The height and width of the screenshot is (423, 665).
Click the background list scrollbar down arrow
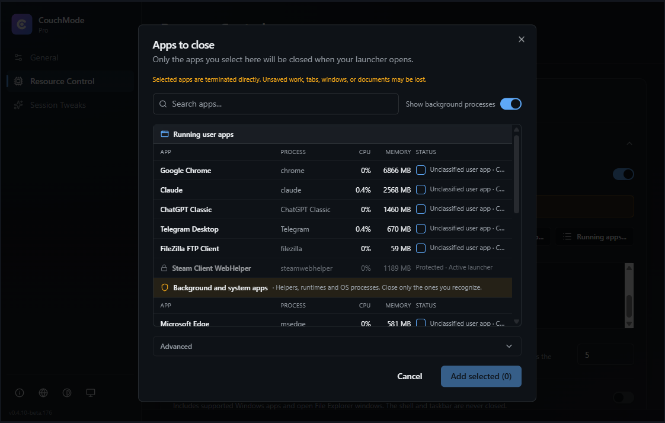point(629,324)
